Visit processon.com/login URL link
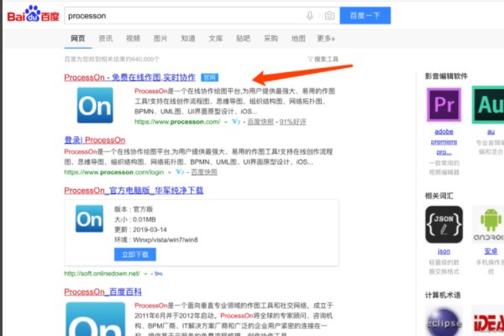504x336 pixels. pos(114,172)
